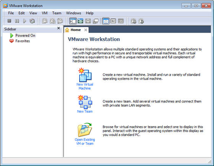Click the Replay toolbar icon

click(x=141, y=21)
